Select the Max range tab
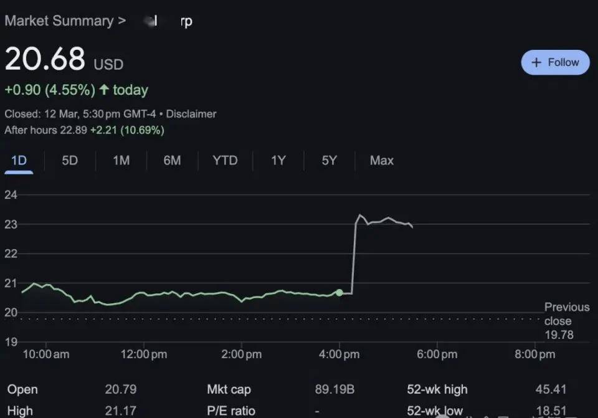 point(381,160)
